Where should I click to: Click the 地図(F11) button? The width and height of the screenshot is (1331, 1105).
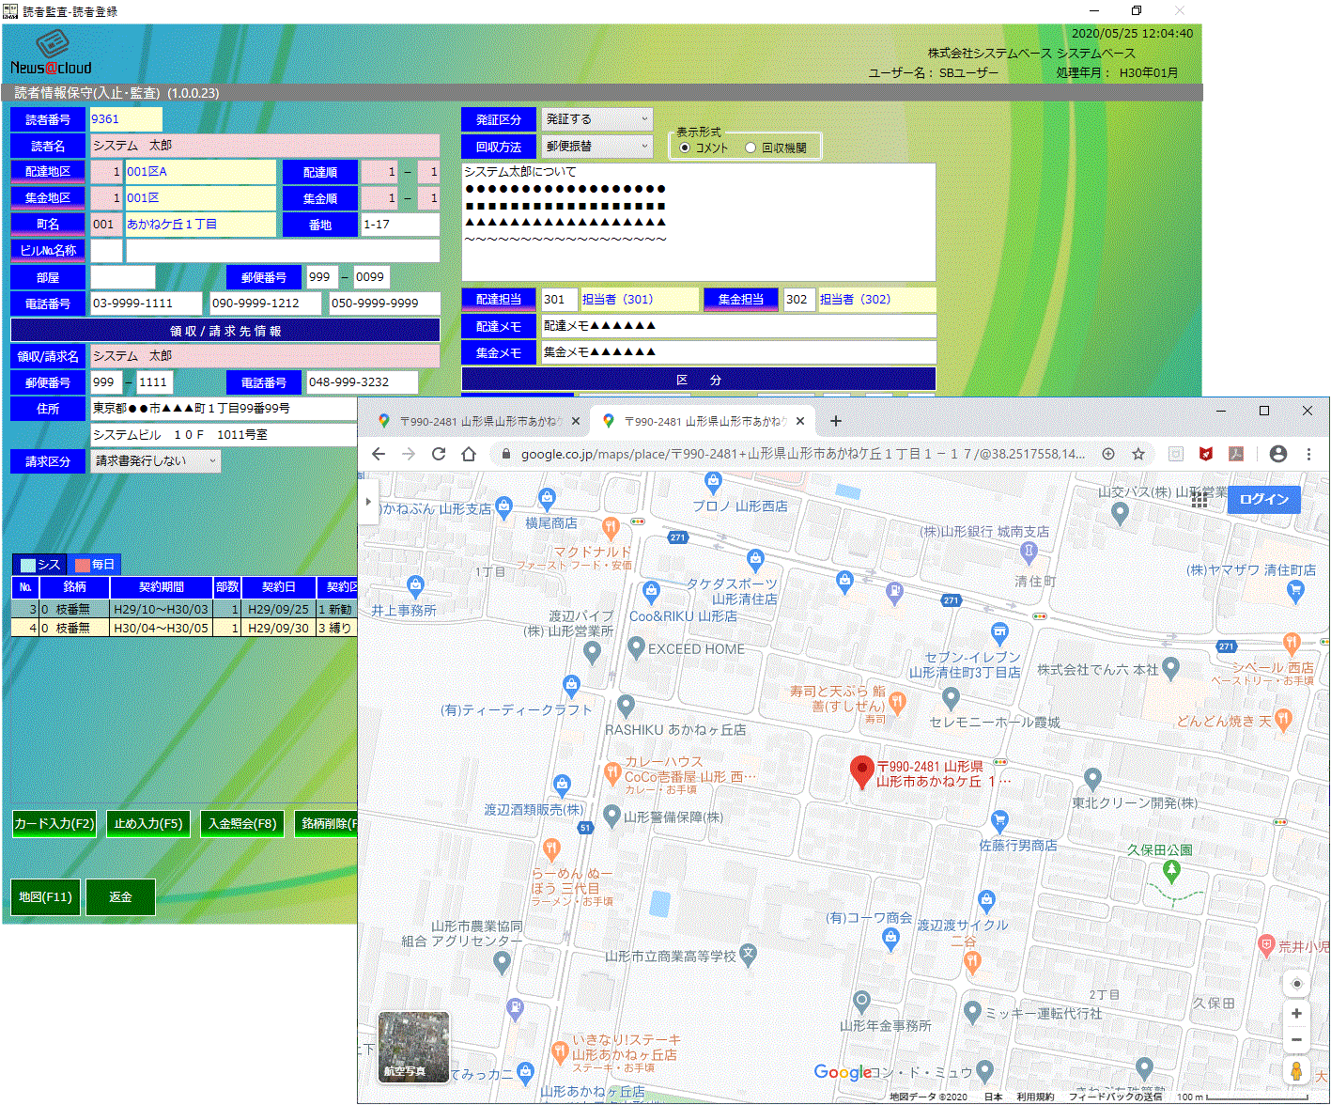(x=45, y=897)
